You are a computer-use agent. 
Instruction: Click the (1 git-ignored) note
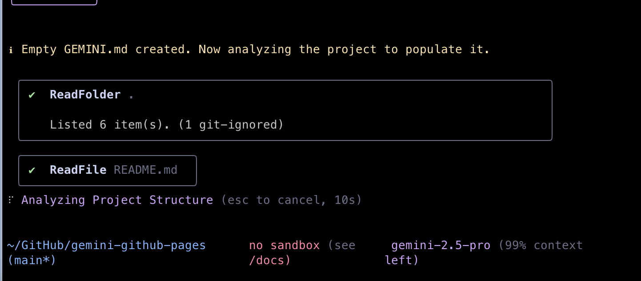coord(231,125)
